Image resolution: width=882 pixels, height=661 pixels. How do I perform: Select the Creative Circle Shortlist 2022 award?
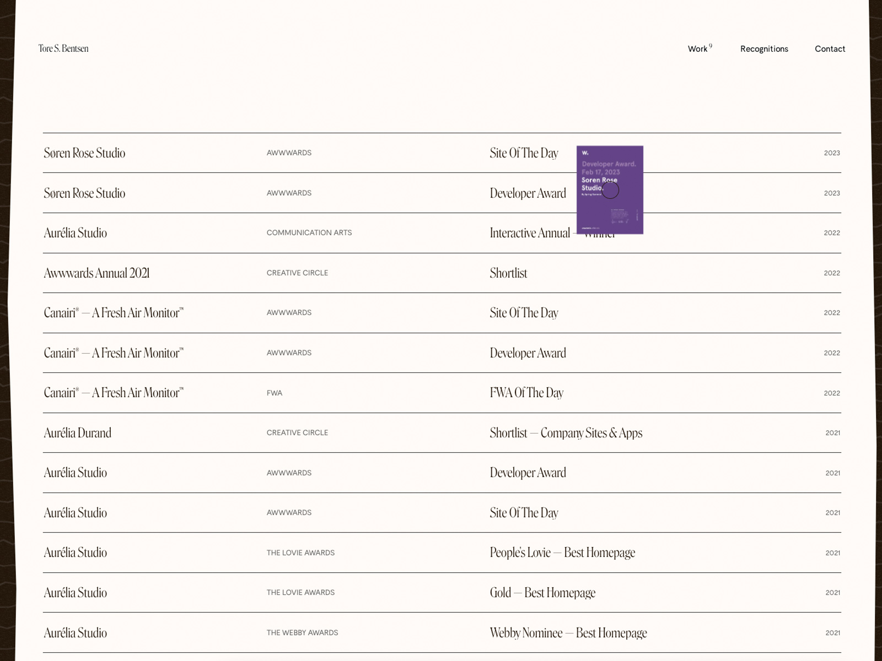coord(508,273)
